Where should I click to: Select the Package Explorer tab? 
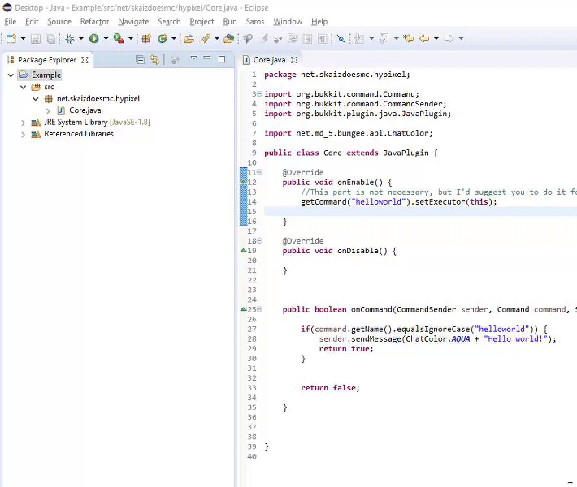click(x=47, y=60)
